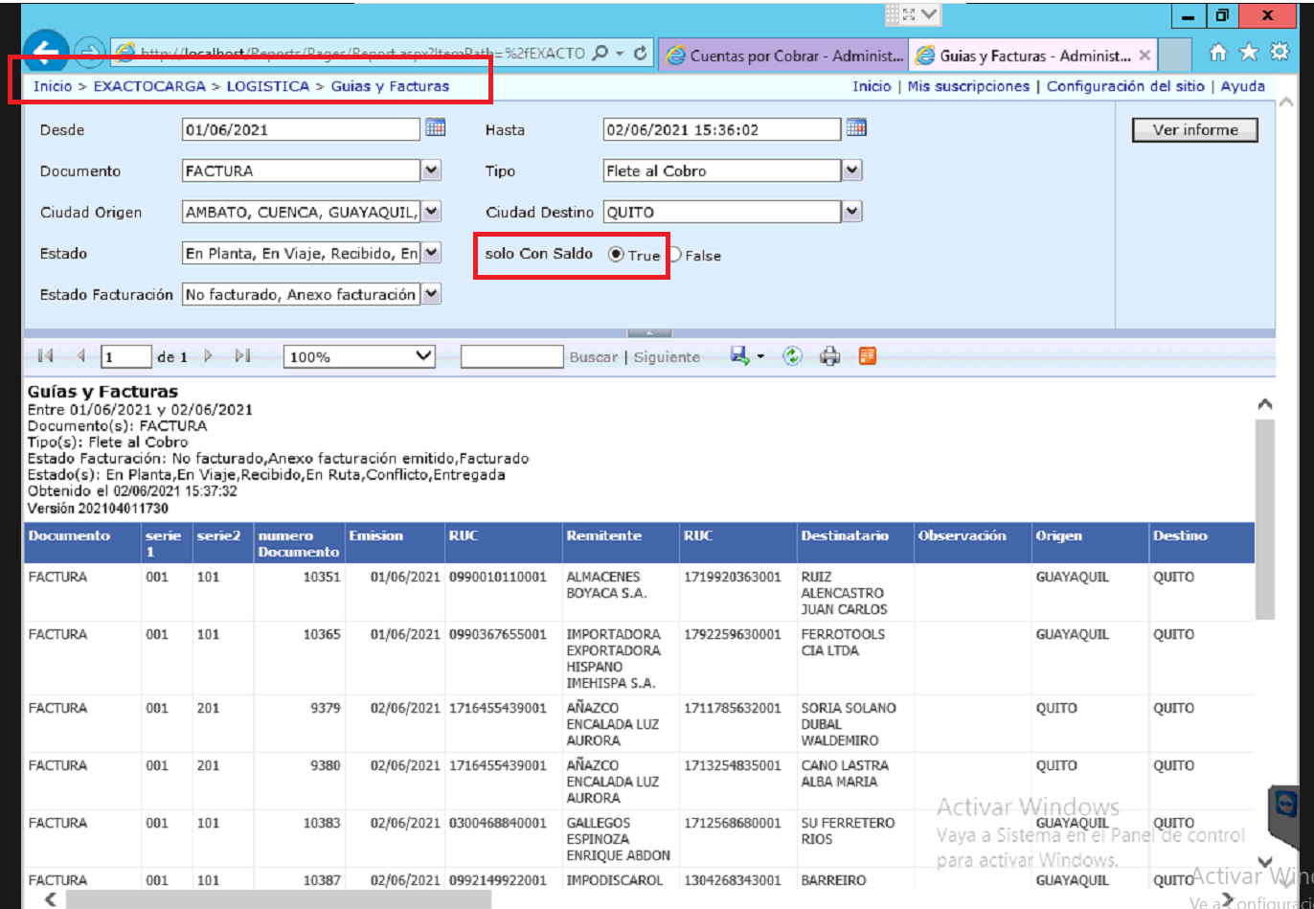The height and width of the screenshot is (909, 1314).
Task: Open the top-right Inicio link
Action: pos(872,86)
